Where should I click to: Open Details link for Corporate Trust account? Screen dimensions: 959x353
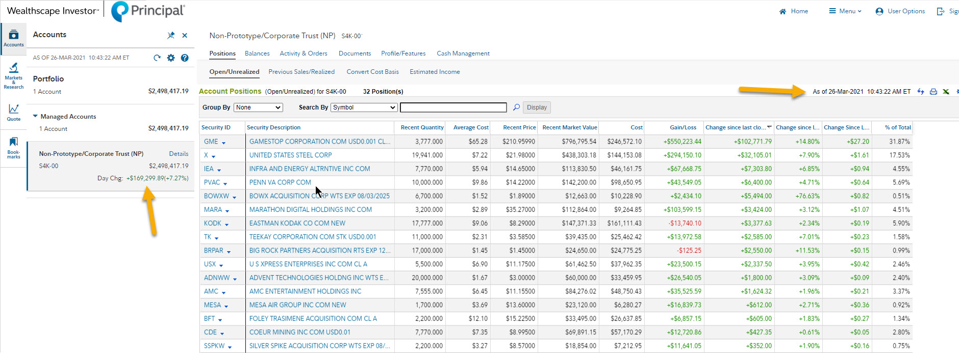pyautogui.click(x=179, y=154)
